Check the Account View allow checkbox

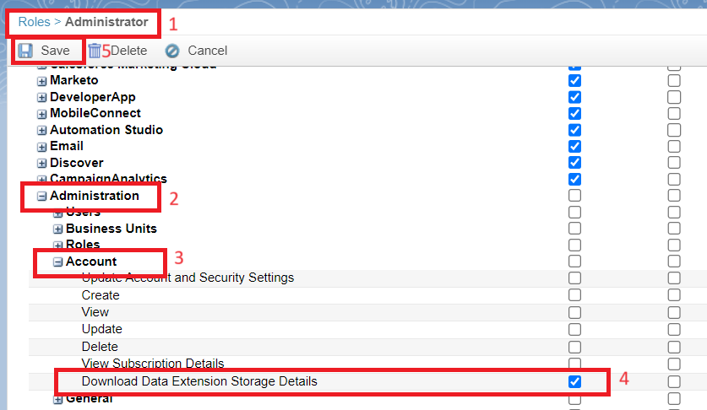[574, 312]
